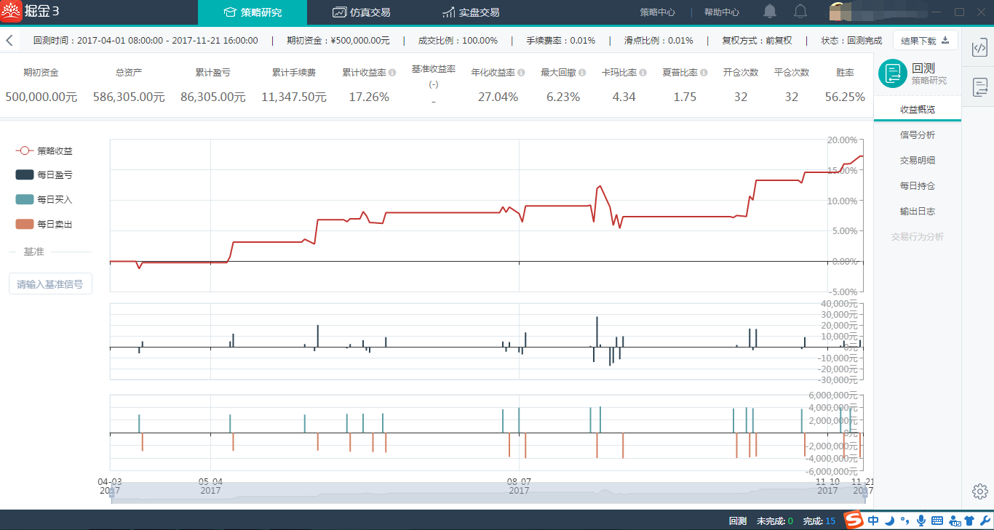Image resolution: width=994 pixels, height=530 pixels.
Task: Open 策略中心 link
Action: [657, 12]
